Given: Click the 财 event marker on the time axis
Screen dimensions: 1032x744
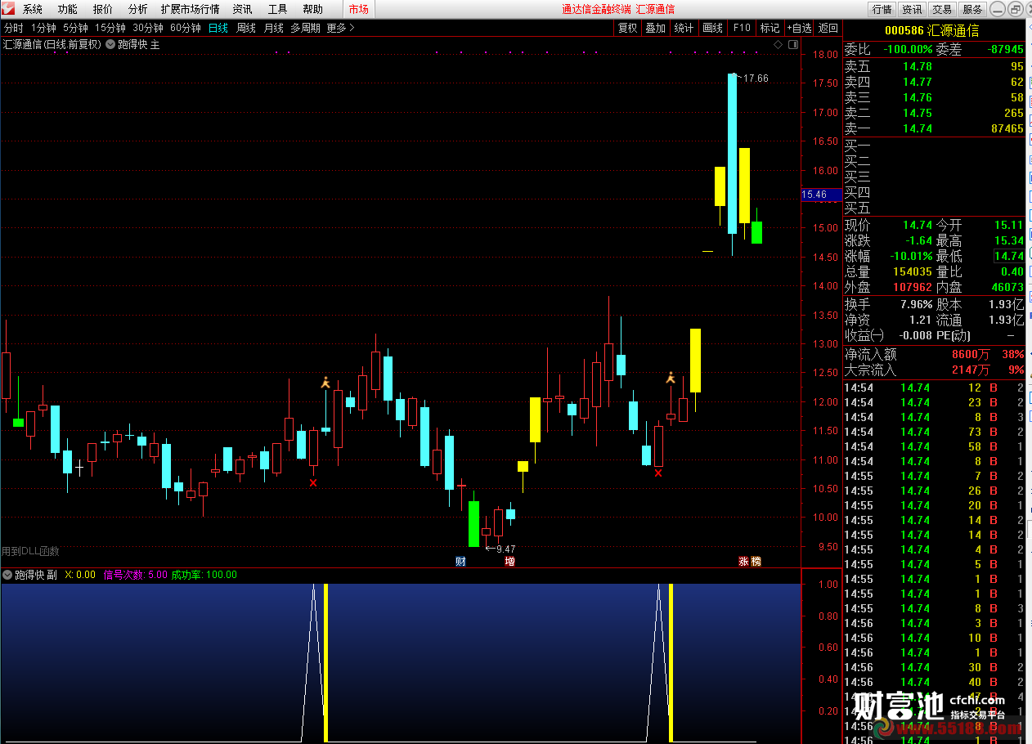Looking at the screenshot, I should coord(460,561).
